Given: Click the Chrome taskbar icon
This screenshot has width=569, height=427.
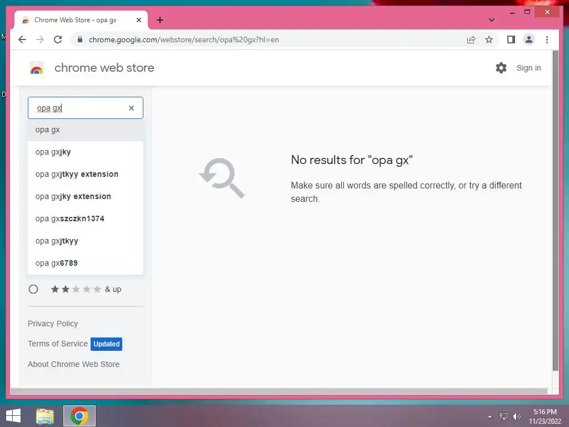Looking at the screenshot, I should (79, 416).
